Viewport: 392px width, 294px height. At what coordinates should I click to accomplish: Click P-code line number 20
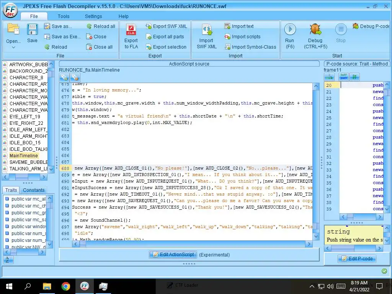(x=329, y=85)
